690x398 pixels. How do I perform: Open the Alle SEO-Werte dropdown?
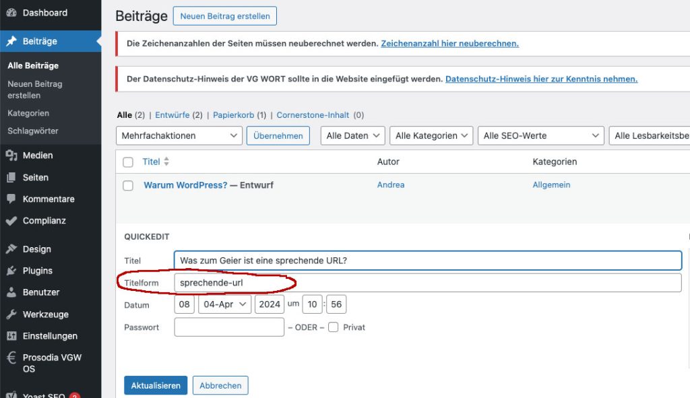[x=541, y=136]
